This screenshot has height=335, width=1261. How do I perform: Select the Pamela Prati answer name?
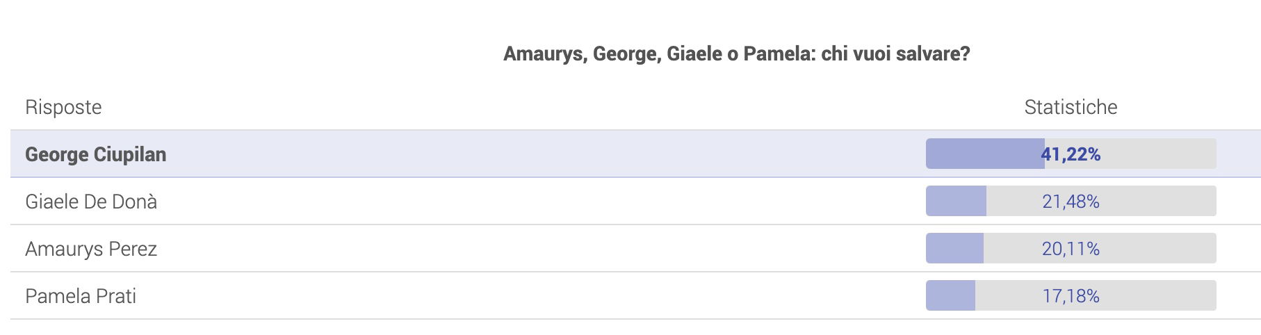coord(81,296)
